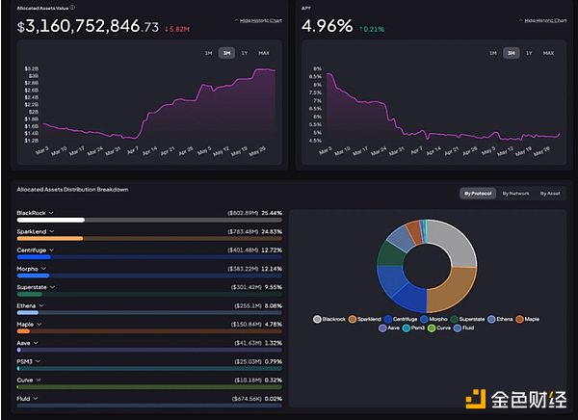Click the Aave legend color dot
The height and width of the screenshot is (420, 578).
[382, 328]
